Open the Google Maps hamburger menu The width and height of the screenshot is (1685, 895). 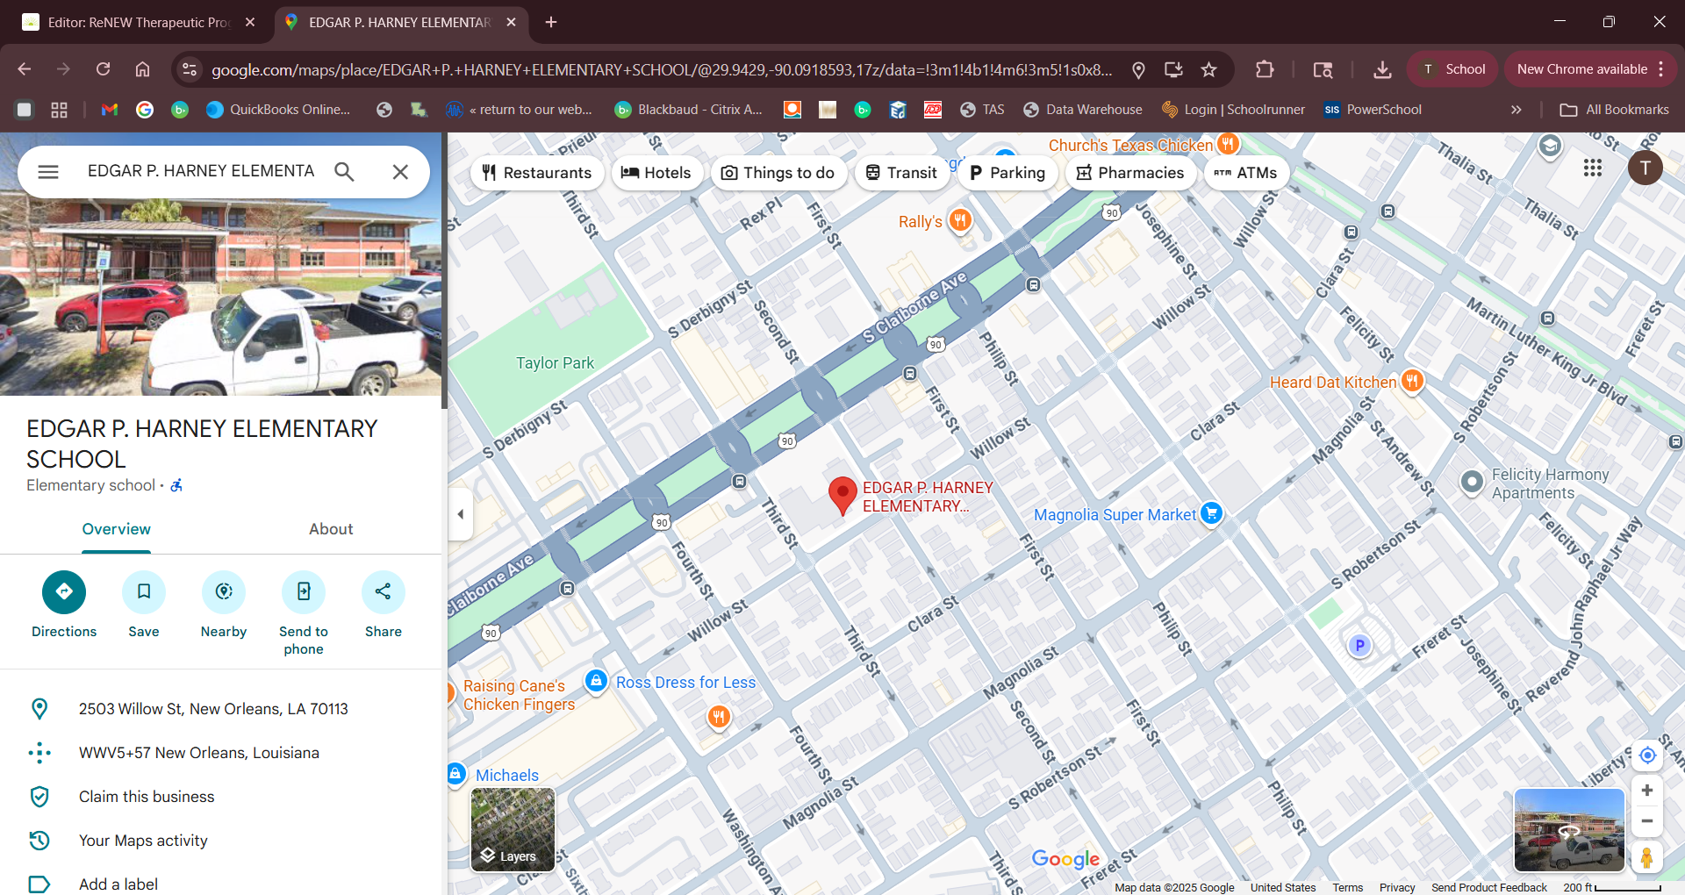click(x=48, y=172)
